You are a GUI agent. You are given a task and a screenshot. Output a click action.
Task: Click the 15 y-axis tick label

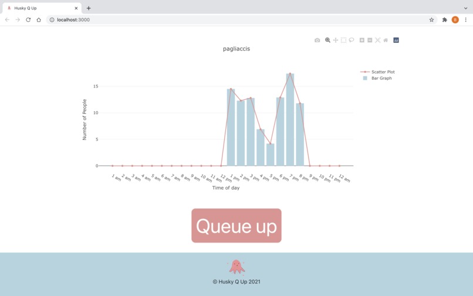pyautogui.click(x=96, y=86)
